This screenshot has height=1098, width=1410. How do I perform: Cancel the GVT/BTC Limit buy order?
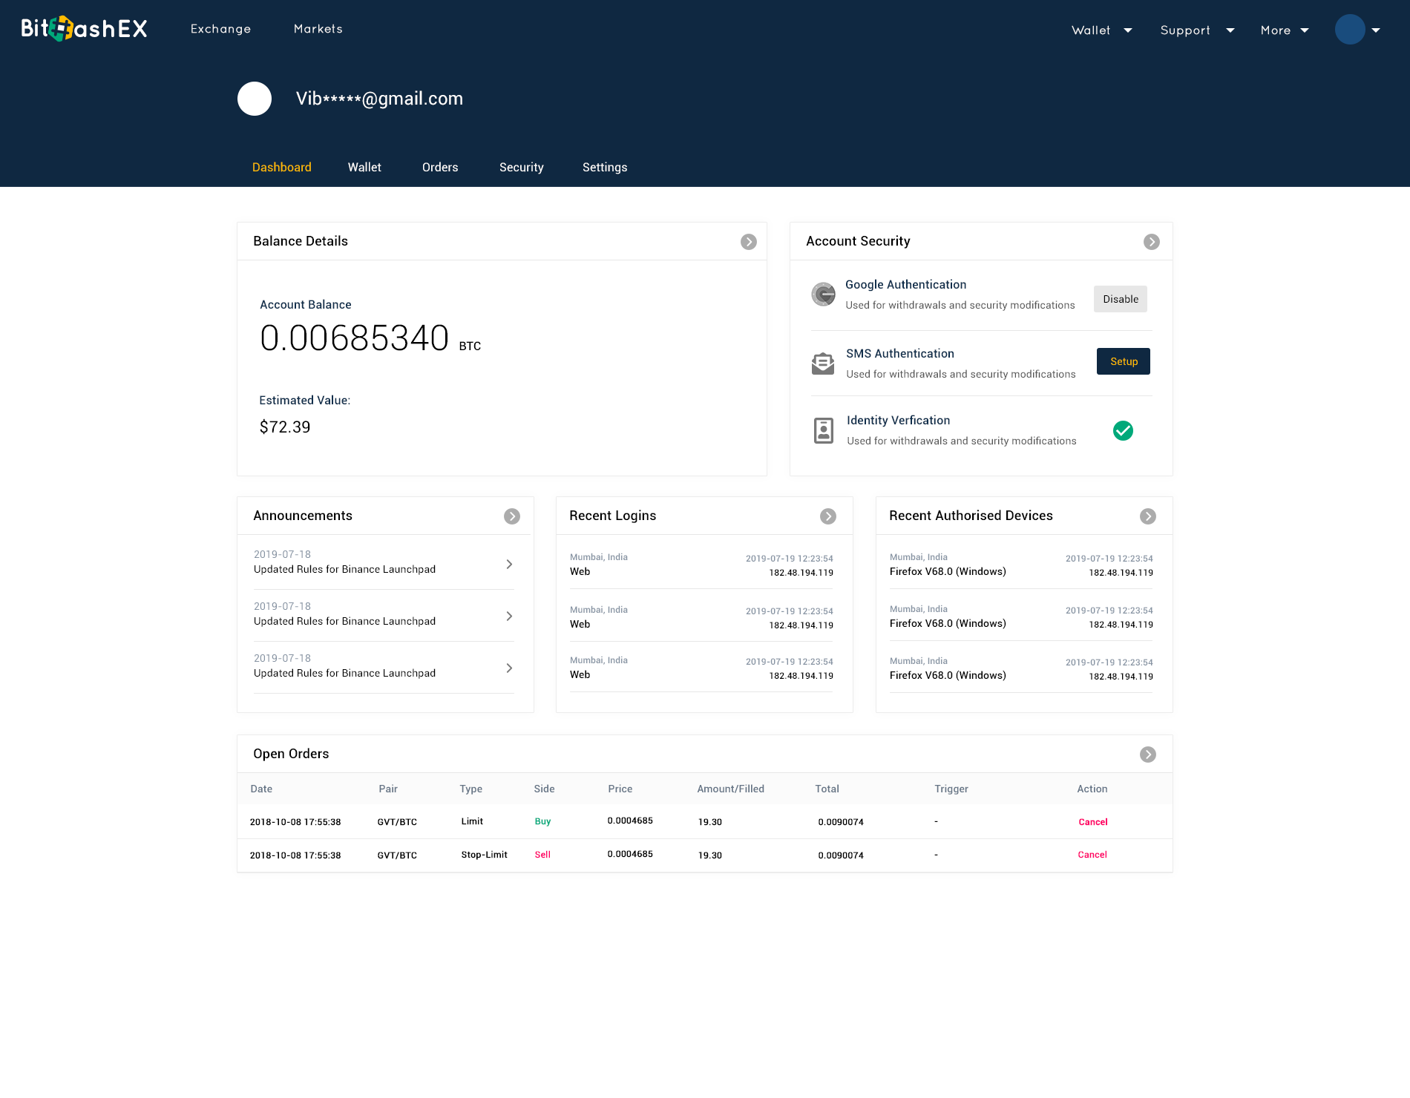[1092, 822]
